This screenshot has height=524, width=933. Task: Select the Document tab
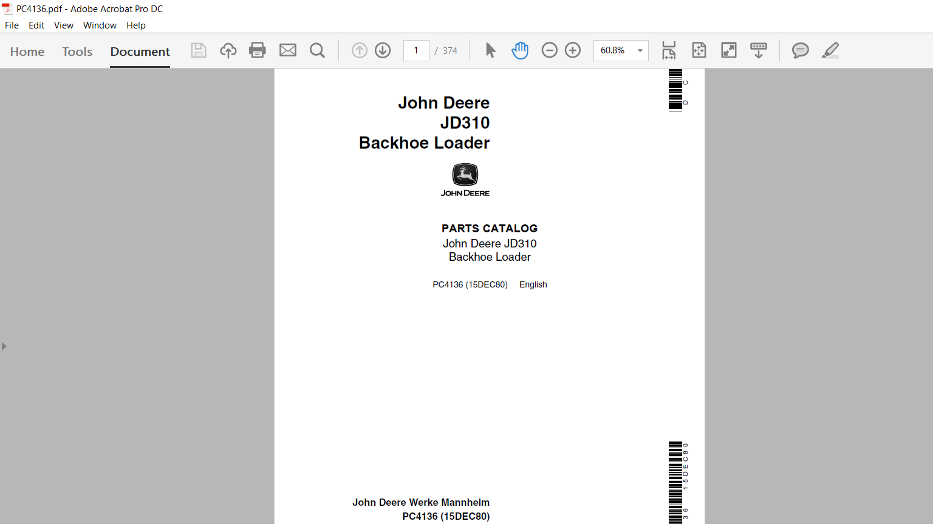pos(140,52)
